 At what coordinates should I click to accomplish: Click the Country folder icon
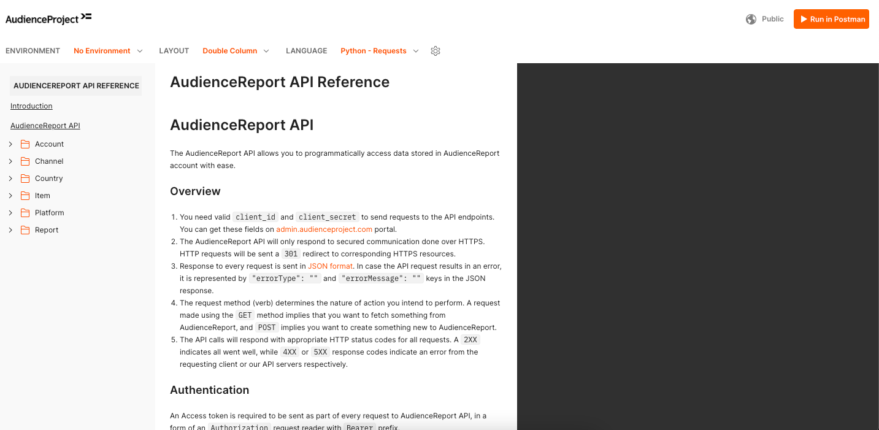[25, 179]
